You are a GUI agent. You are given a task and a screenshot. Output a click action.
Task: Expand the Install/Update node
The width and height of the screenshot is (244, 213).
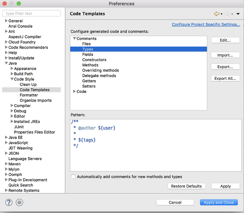(x=6, y=58)
